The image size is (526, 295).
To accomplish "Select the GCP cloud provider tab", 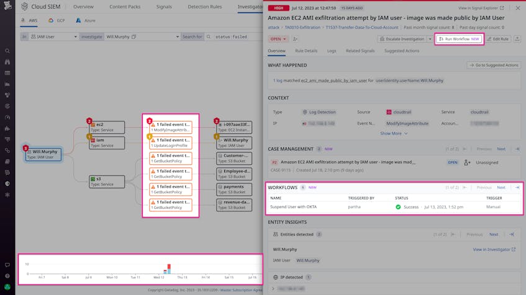I will [57, 20].
